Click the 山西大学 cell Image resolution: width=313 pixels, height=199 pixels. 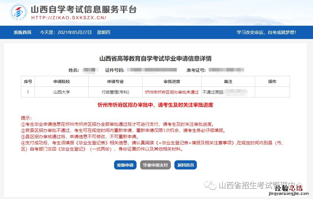coord(62,92)
